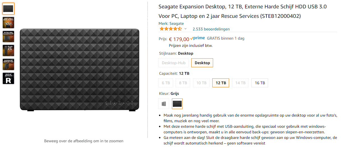Viewport: 341px width, 147px height.
Task: Select the 16 TB capacity option
Action: pos(260,83)
